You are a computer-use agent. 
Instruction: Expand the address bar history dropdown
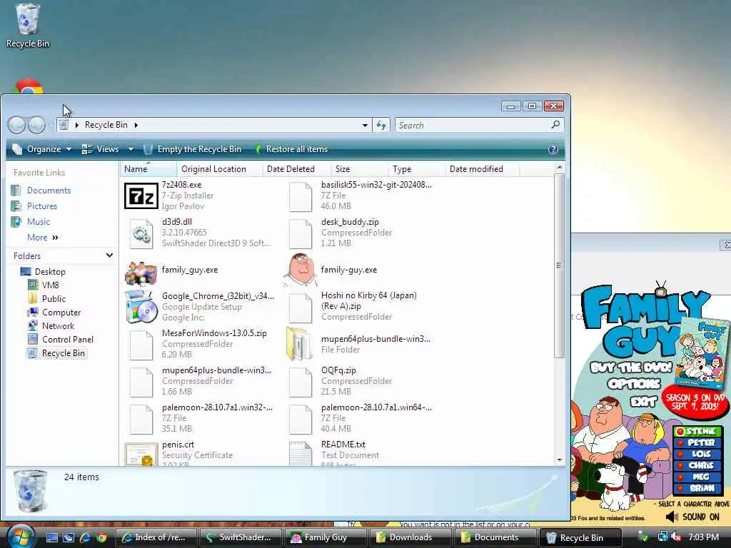pyautogui.click(x=365, y=125)
